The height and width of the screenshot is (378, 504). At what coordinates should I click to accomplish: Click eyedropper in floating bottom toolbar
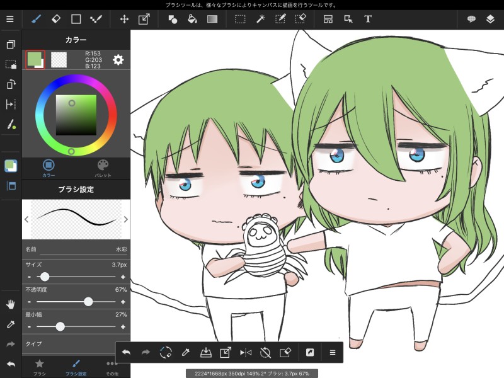[x=185, y=353]
